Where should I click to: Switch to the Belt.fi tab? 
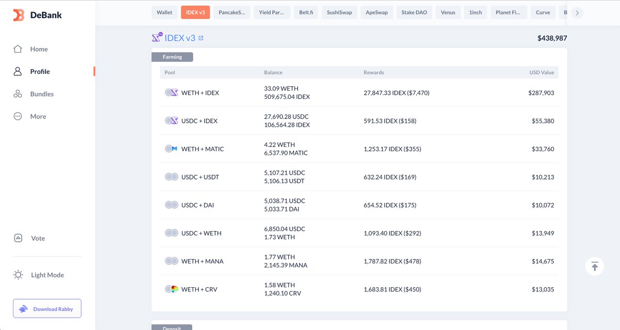306,12
